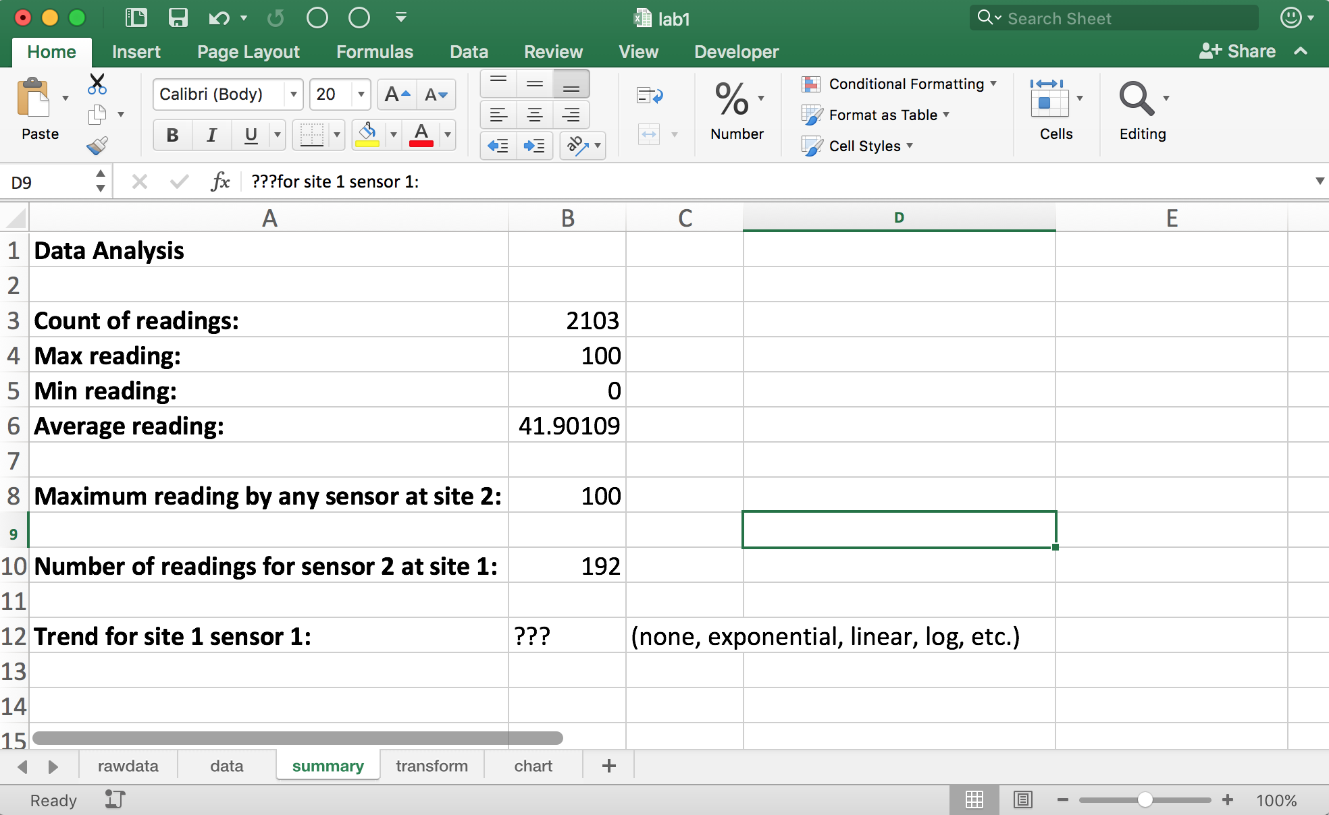Save the workbook with the floppy icon
This screenshot has width=1329, height=815.
click(178, 18)
